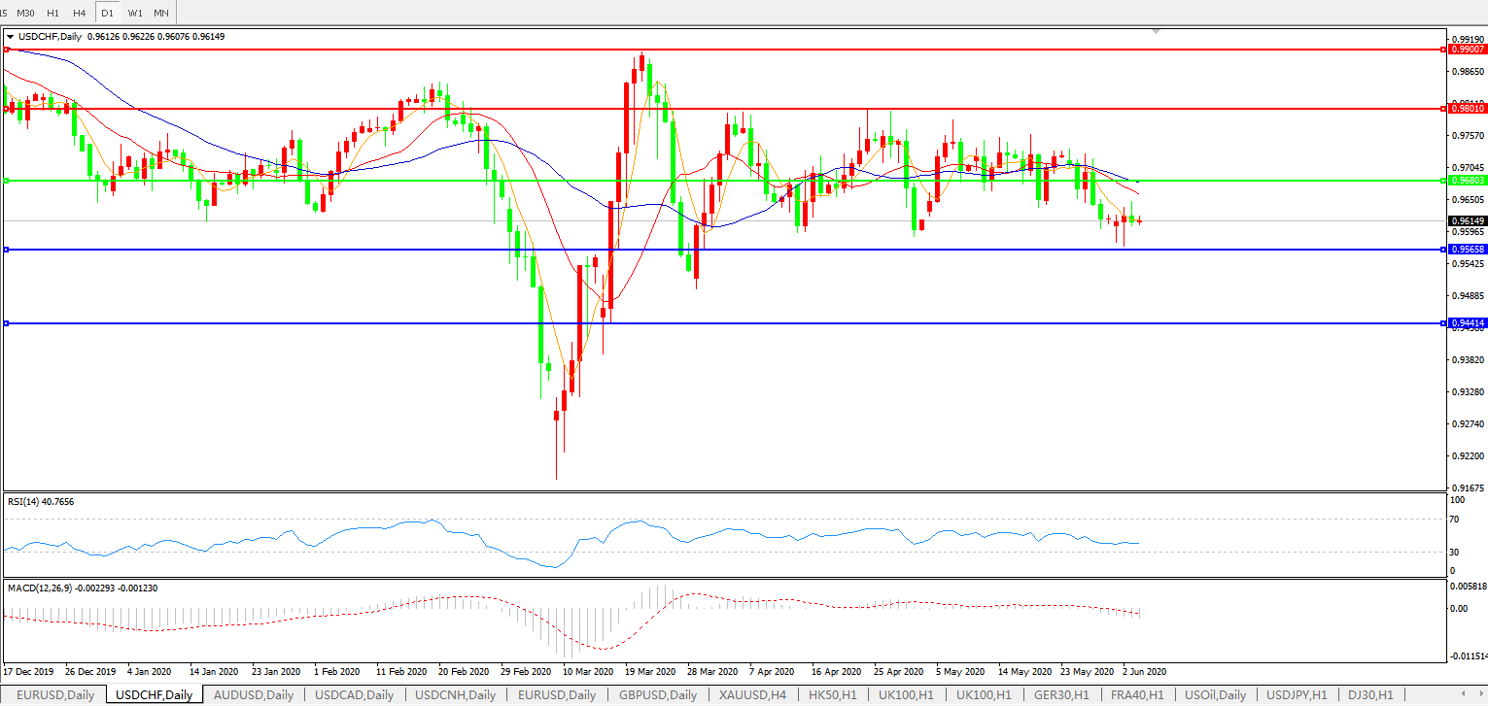Choose the MN monthly timeframe

pyautogui.click(x=161, y=13)
